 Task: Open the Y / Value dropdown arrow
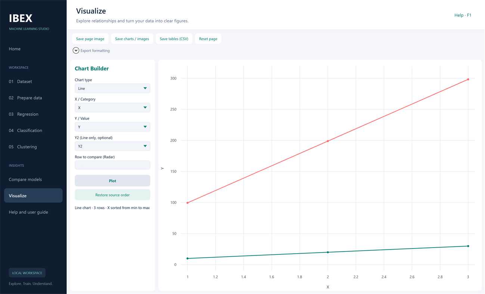pyautogui.click(x=145, y=127)
